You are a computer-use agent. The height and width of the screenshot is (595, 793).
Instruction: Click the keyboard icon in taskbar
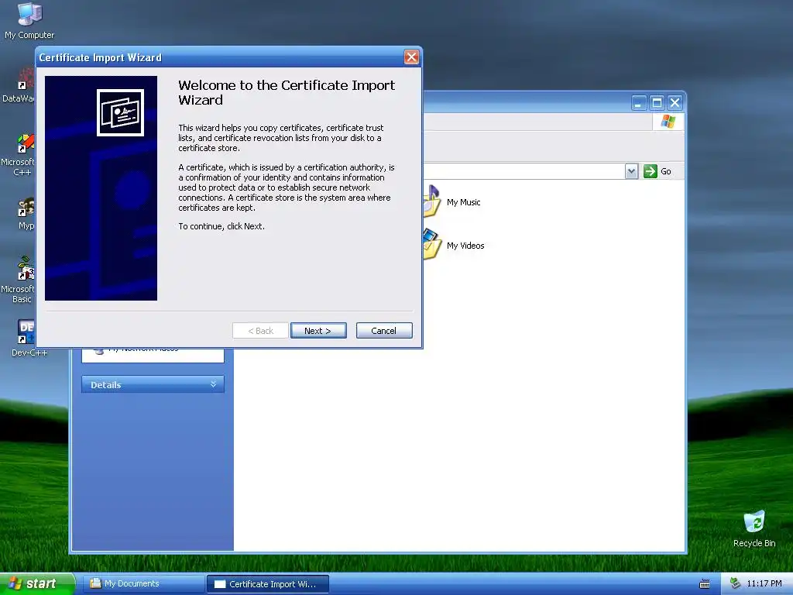tap(704, 584)
